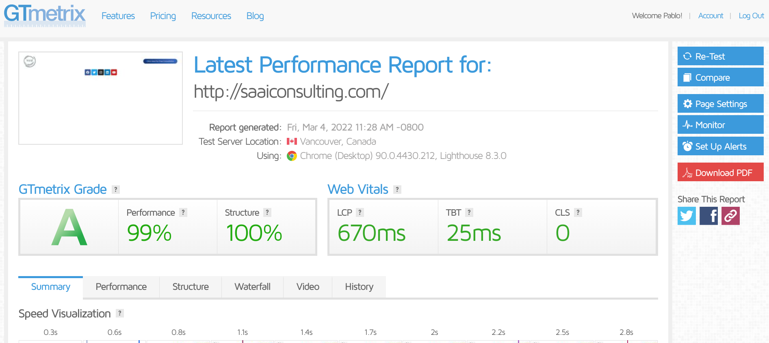Open the Video tab
The width and height of the screenshot is (769, 343).
(308, 287)
